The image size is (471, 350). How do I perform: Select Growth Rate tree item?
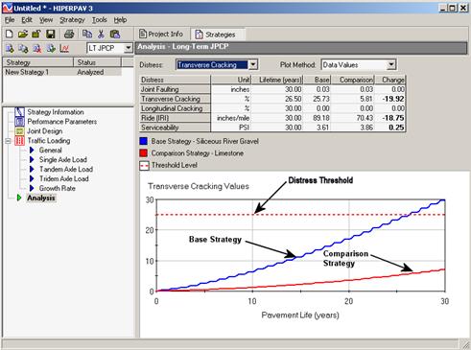[58, 188]
